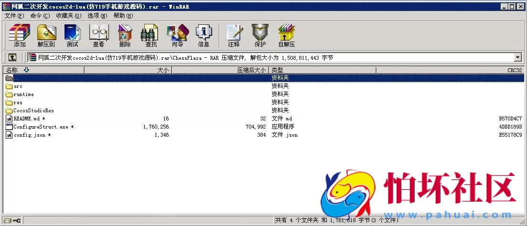This screenshot has width=527, height=226.
Task: Click the archive icon in address bar
Action: point(32,57)
